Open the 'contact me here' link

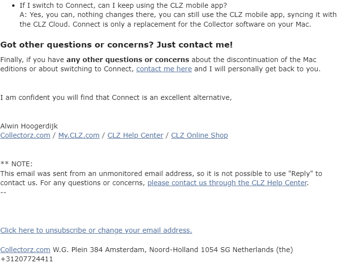[164, 69]
